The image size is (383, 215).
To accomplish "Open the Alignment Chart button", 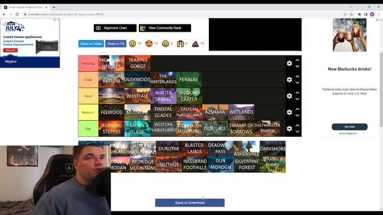I will point(115,28).
